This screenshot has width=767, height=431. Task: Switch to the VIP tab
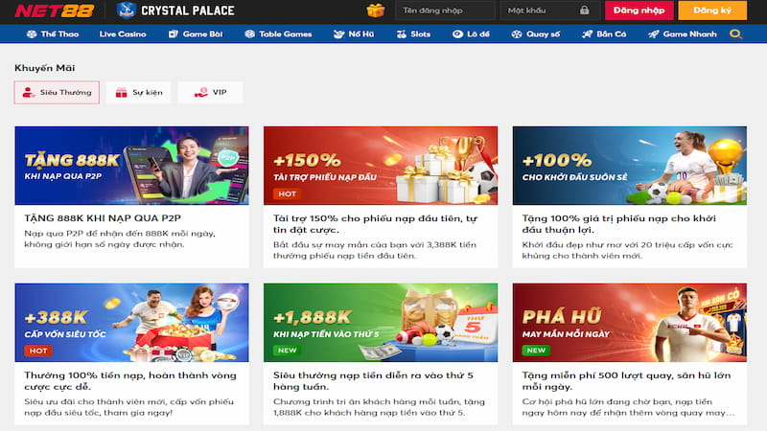pyautogui.click(x=210, y=92)
